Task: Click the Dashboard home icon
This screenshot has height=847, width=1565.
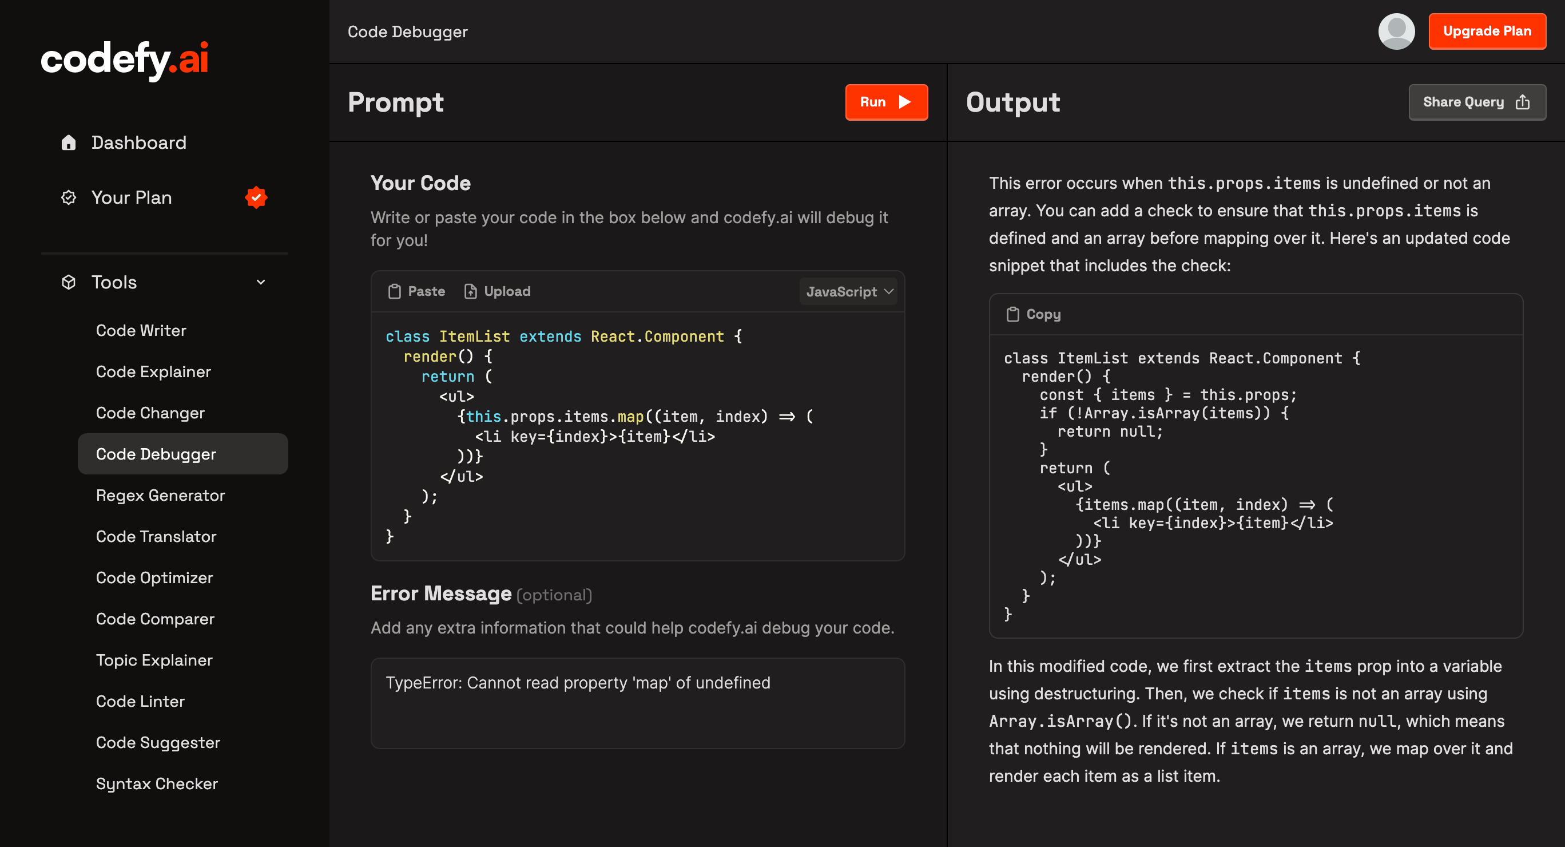Action: click(x=69, y=143)
